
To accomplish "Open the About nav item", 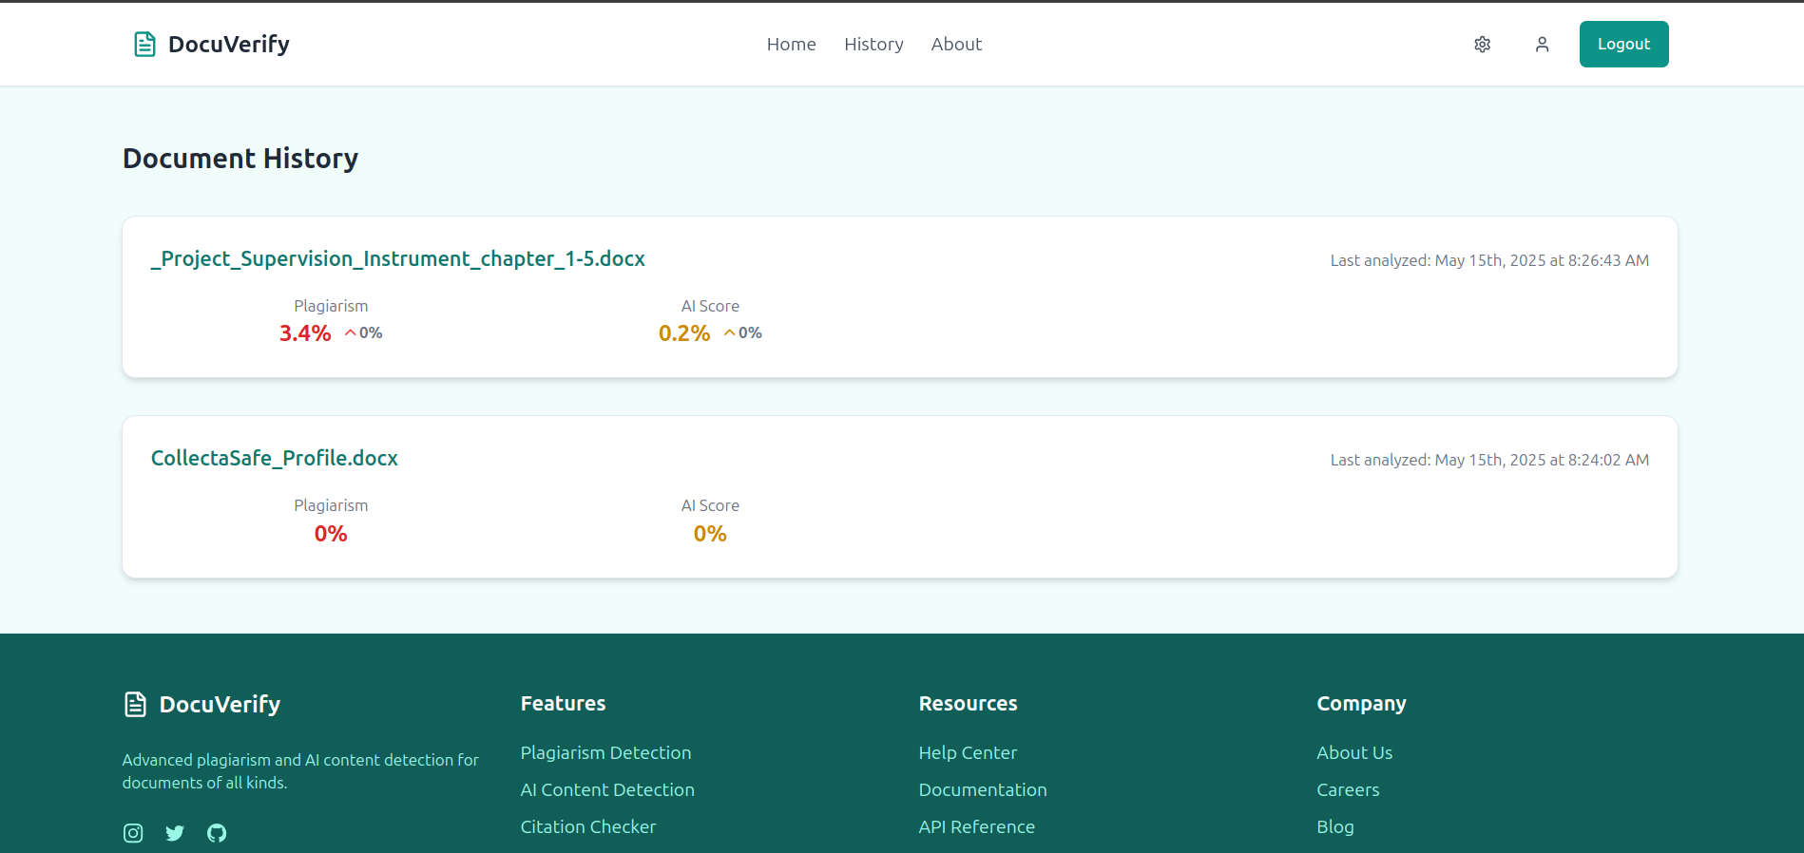I will pyautogui.click(x=956, y=45).
